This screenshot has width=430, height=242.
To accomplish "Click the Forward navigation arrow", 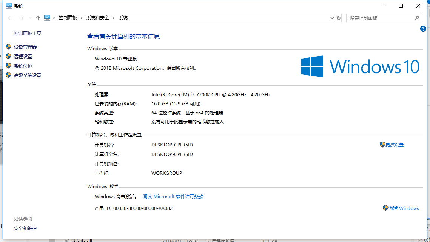I will [22, 18].
